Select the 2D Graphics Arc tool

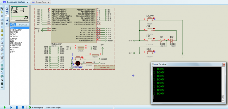point(2,73)
